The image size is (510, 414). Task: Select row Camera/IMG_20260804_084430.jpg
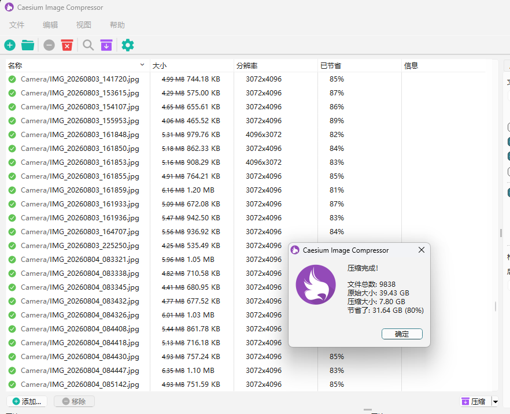click(x=246, y=357)
